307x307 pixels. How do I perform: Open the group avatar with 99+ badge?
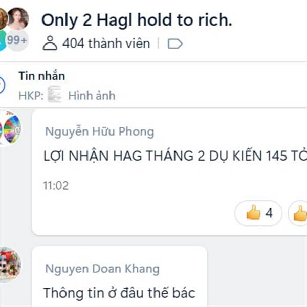[14, 29]
